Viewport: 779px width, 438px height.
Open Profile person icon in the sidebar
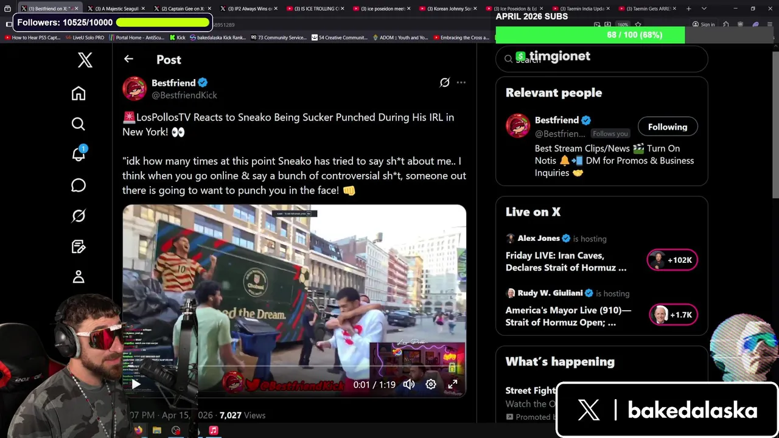point(79,277)
